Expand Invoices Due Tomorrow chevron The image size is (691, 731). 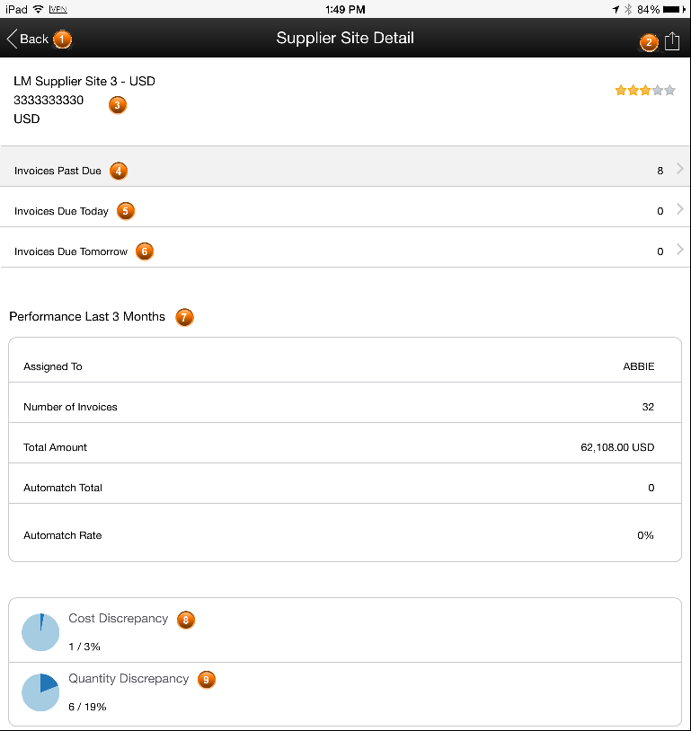[680, 250]
